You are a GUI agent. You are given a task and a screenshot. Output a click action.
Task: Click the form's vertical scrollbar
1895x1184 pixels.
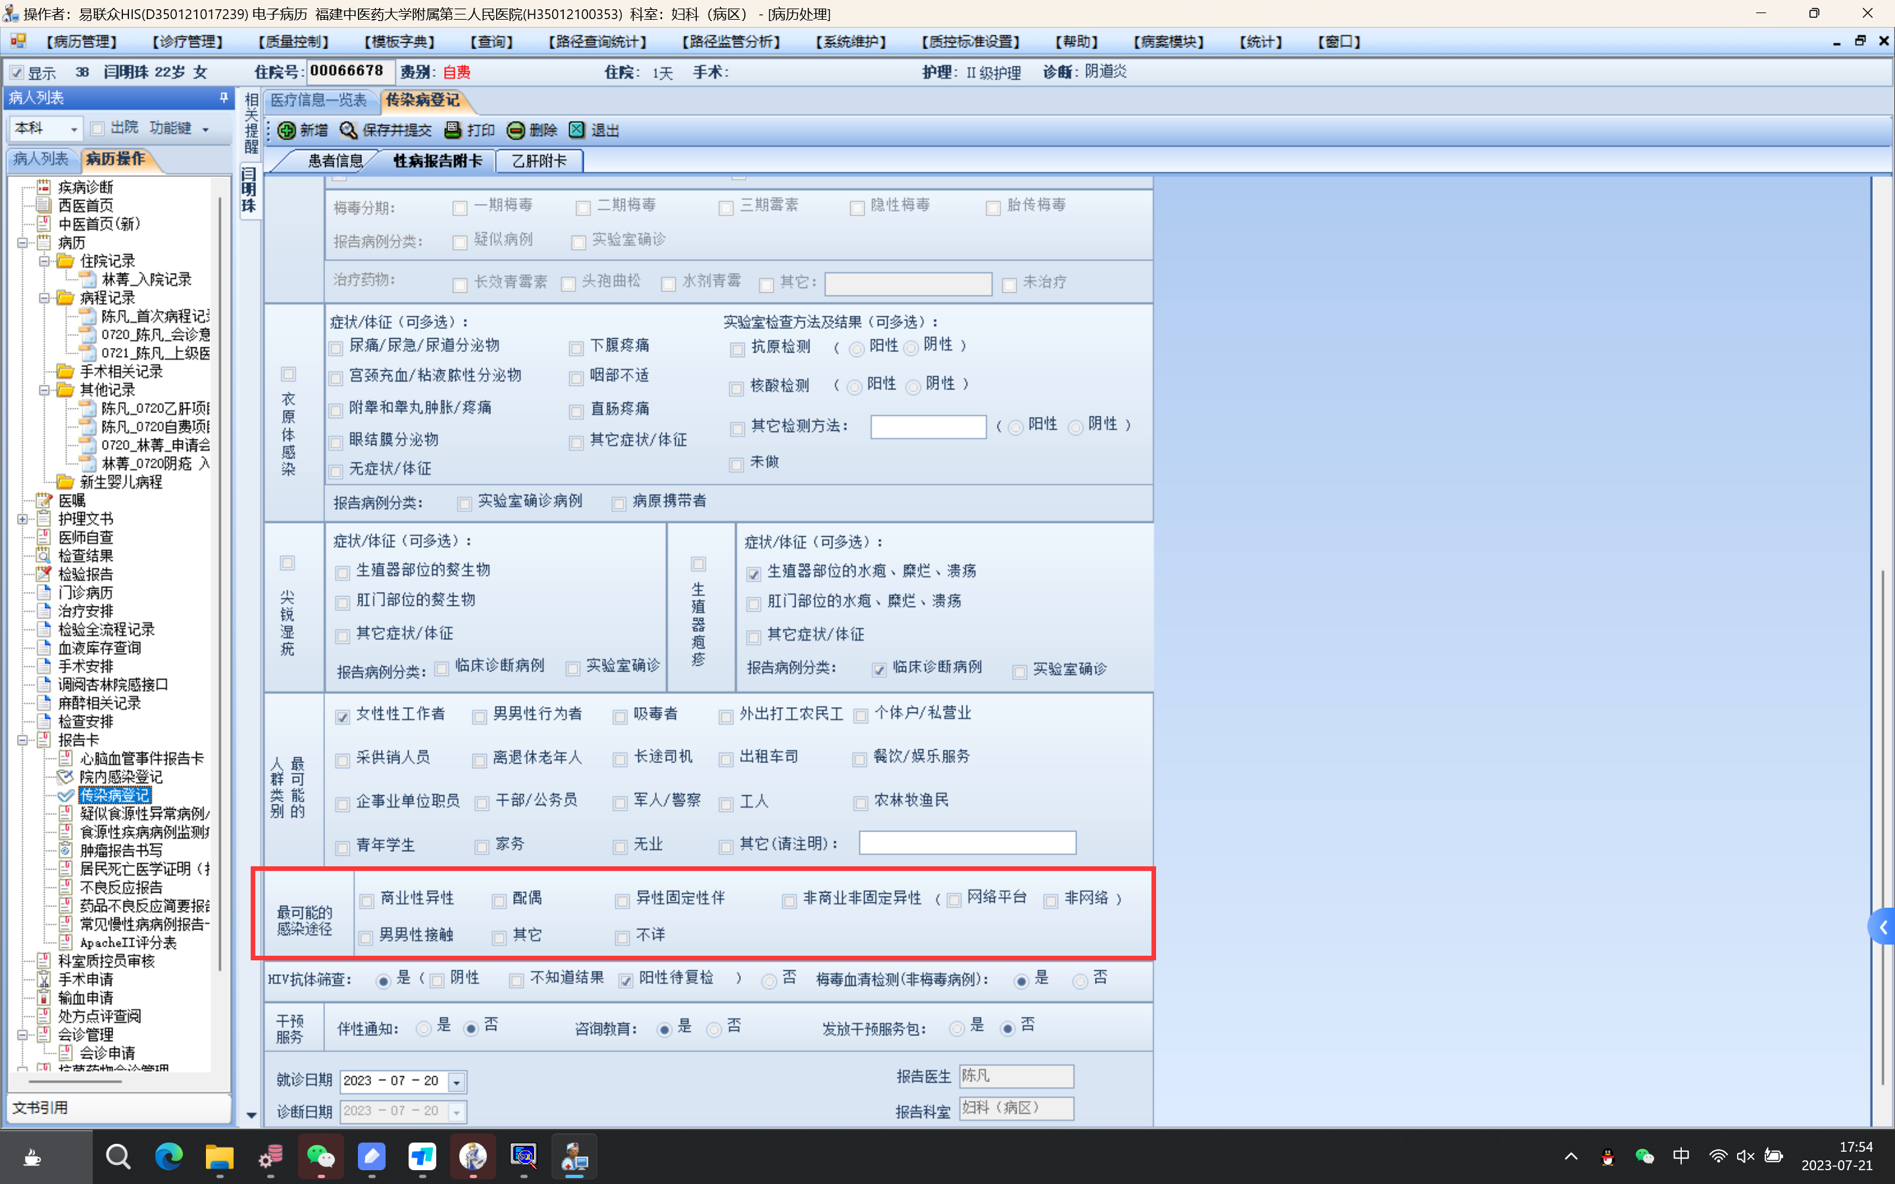pyautogui.click(x=1882, y=783)
